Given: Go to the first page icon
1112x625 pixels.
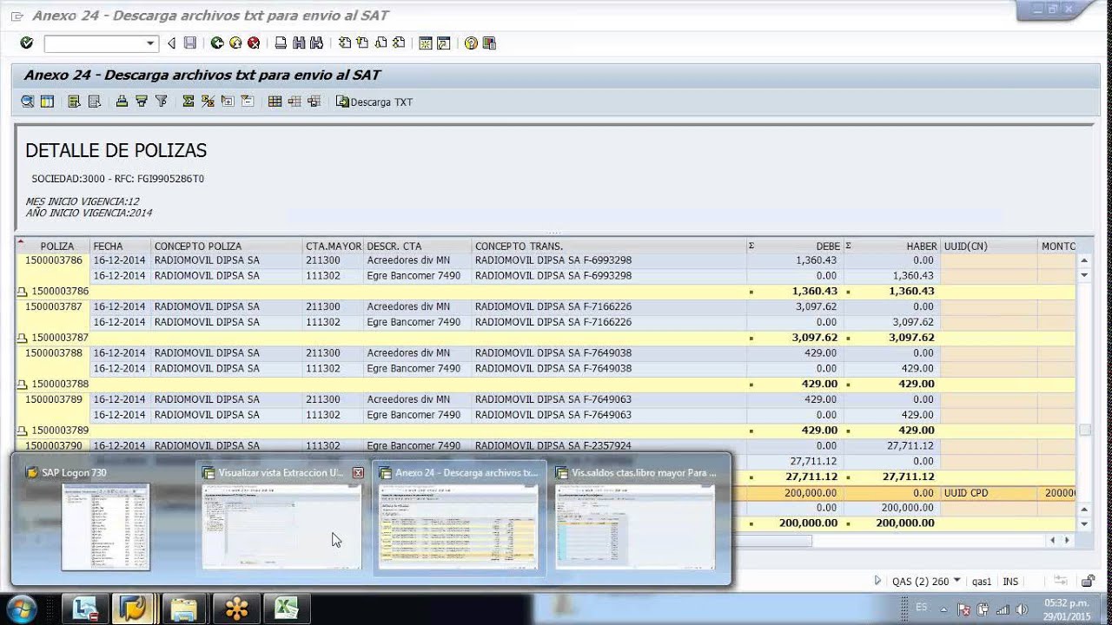Looking at the screenshot, I should (345, 43).
